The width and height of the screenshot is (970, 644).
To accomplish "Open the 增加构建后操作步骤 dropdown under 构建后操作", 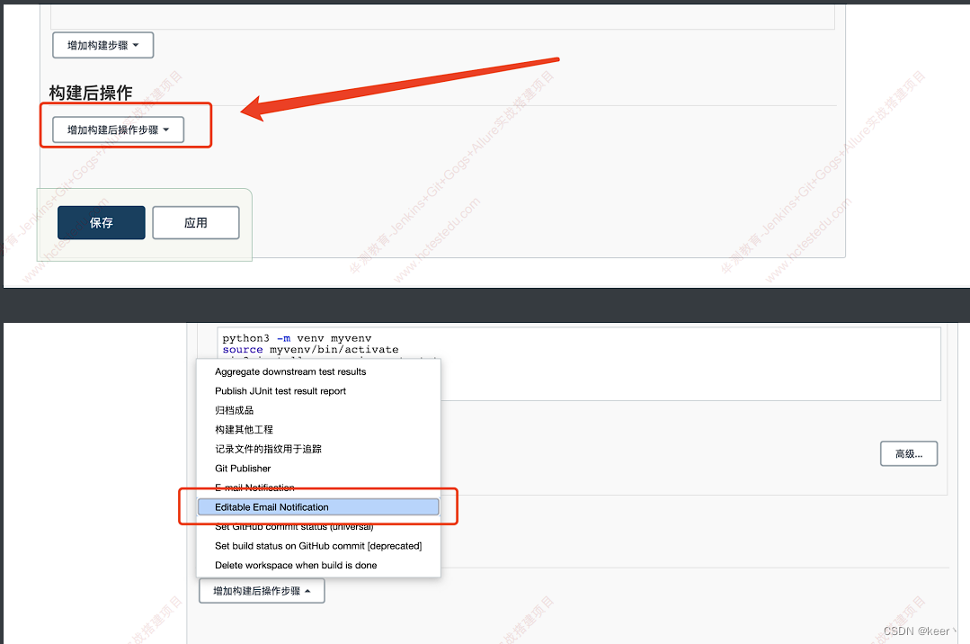I will coord(118,130).
